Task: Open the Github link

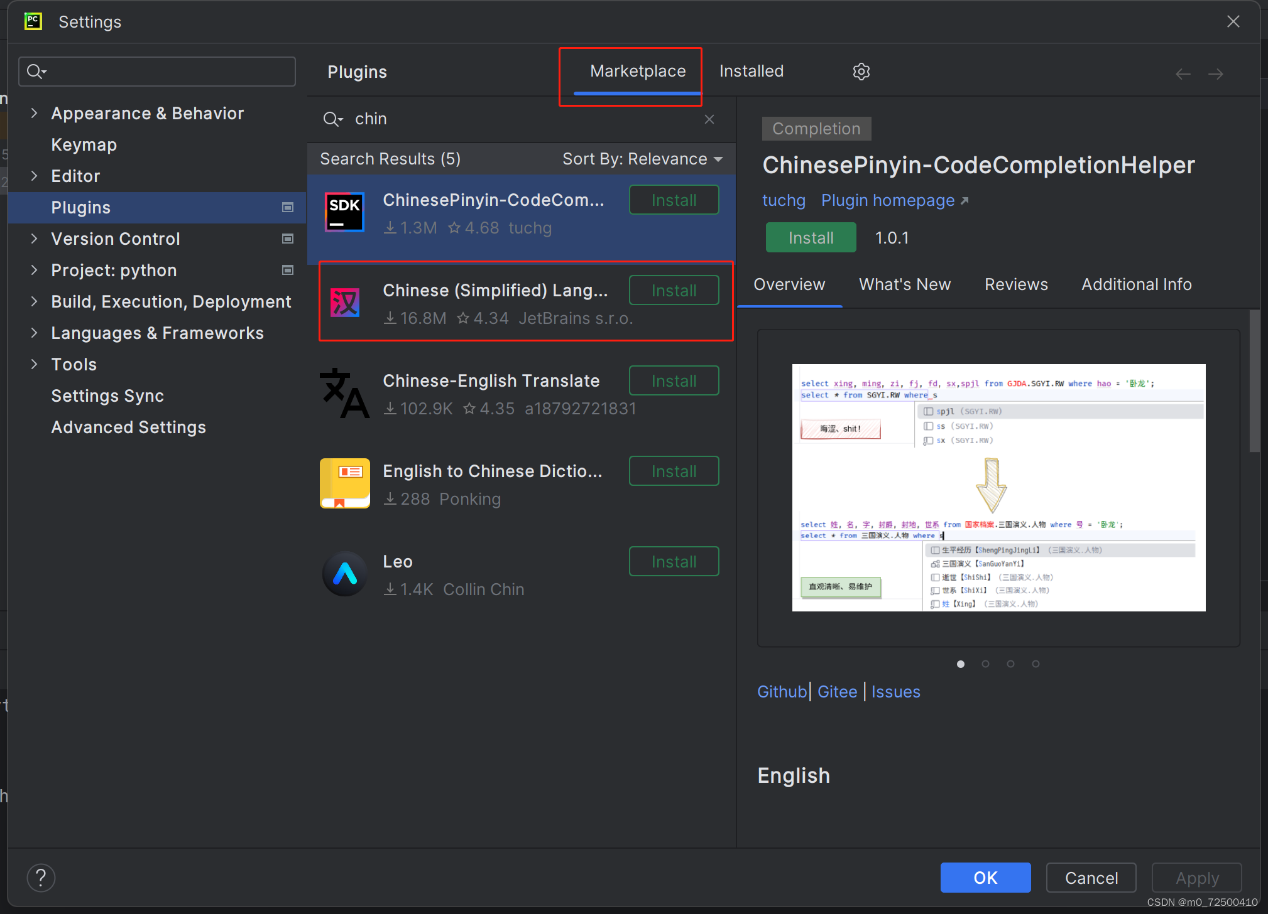Action: pos(782,692)
